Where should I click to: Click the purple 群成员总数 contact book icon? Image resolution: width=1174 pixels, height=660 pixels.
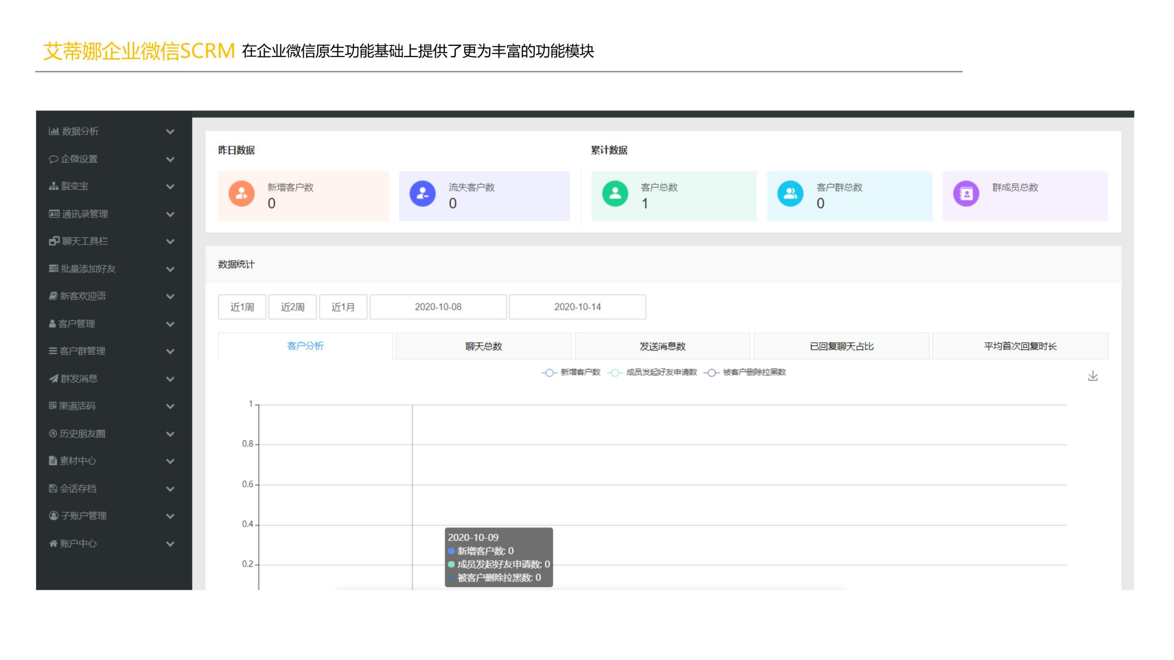point(966,194)
